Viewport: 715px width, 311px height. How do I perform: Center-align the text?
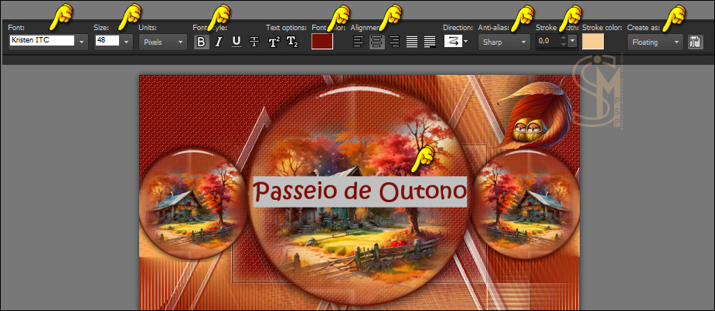tap(377, 42)
